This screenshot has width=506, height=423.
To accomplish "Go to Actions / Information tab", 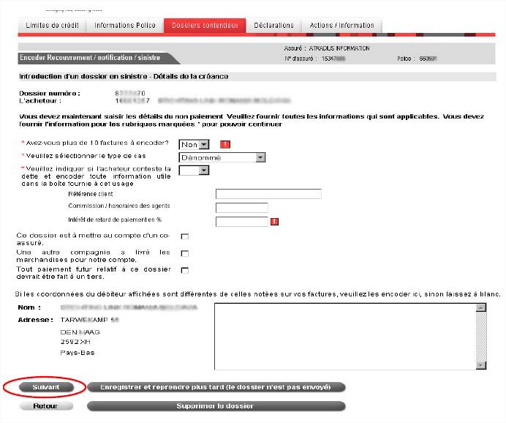I will 341,25.
